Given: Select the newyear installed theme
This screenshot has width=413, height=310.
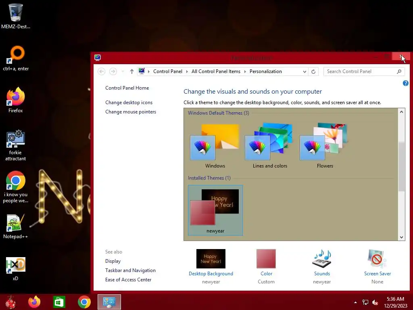Looking at the screenshot, I should 215,210.
